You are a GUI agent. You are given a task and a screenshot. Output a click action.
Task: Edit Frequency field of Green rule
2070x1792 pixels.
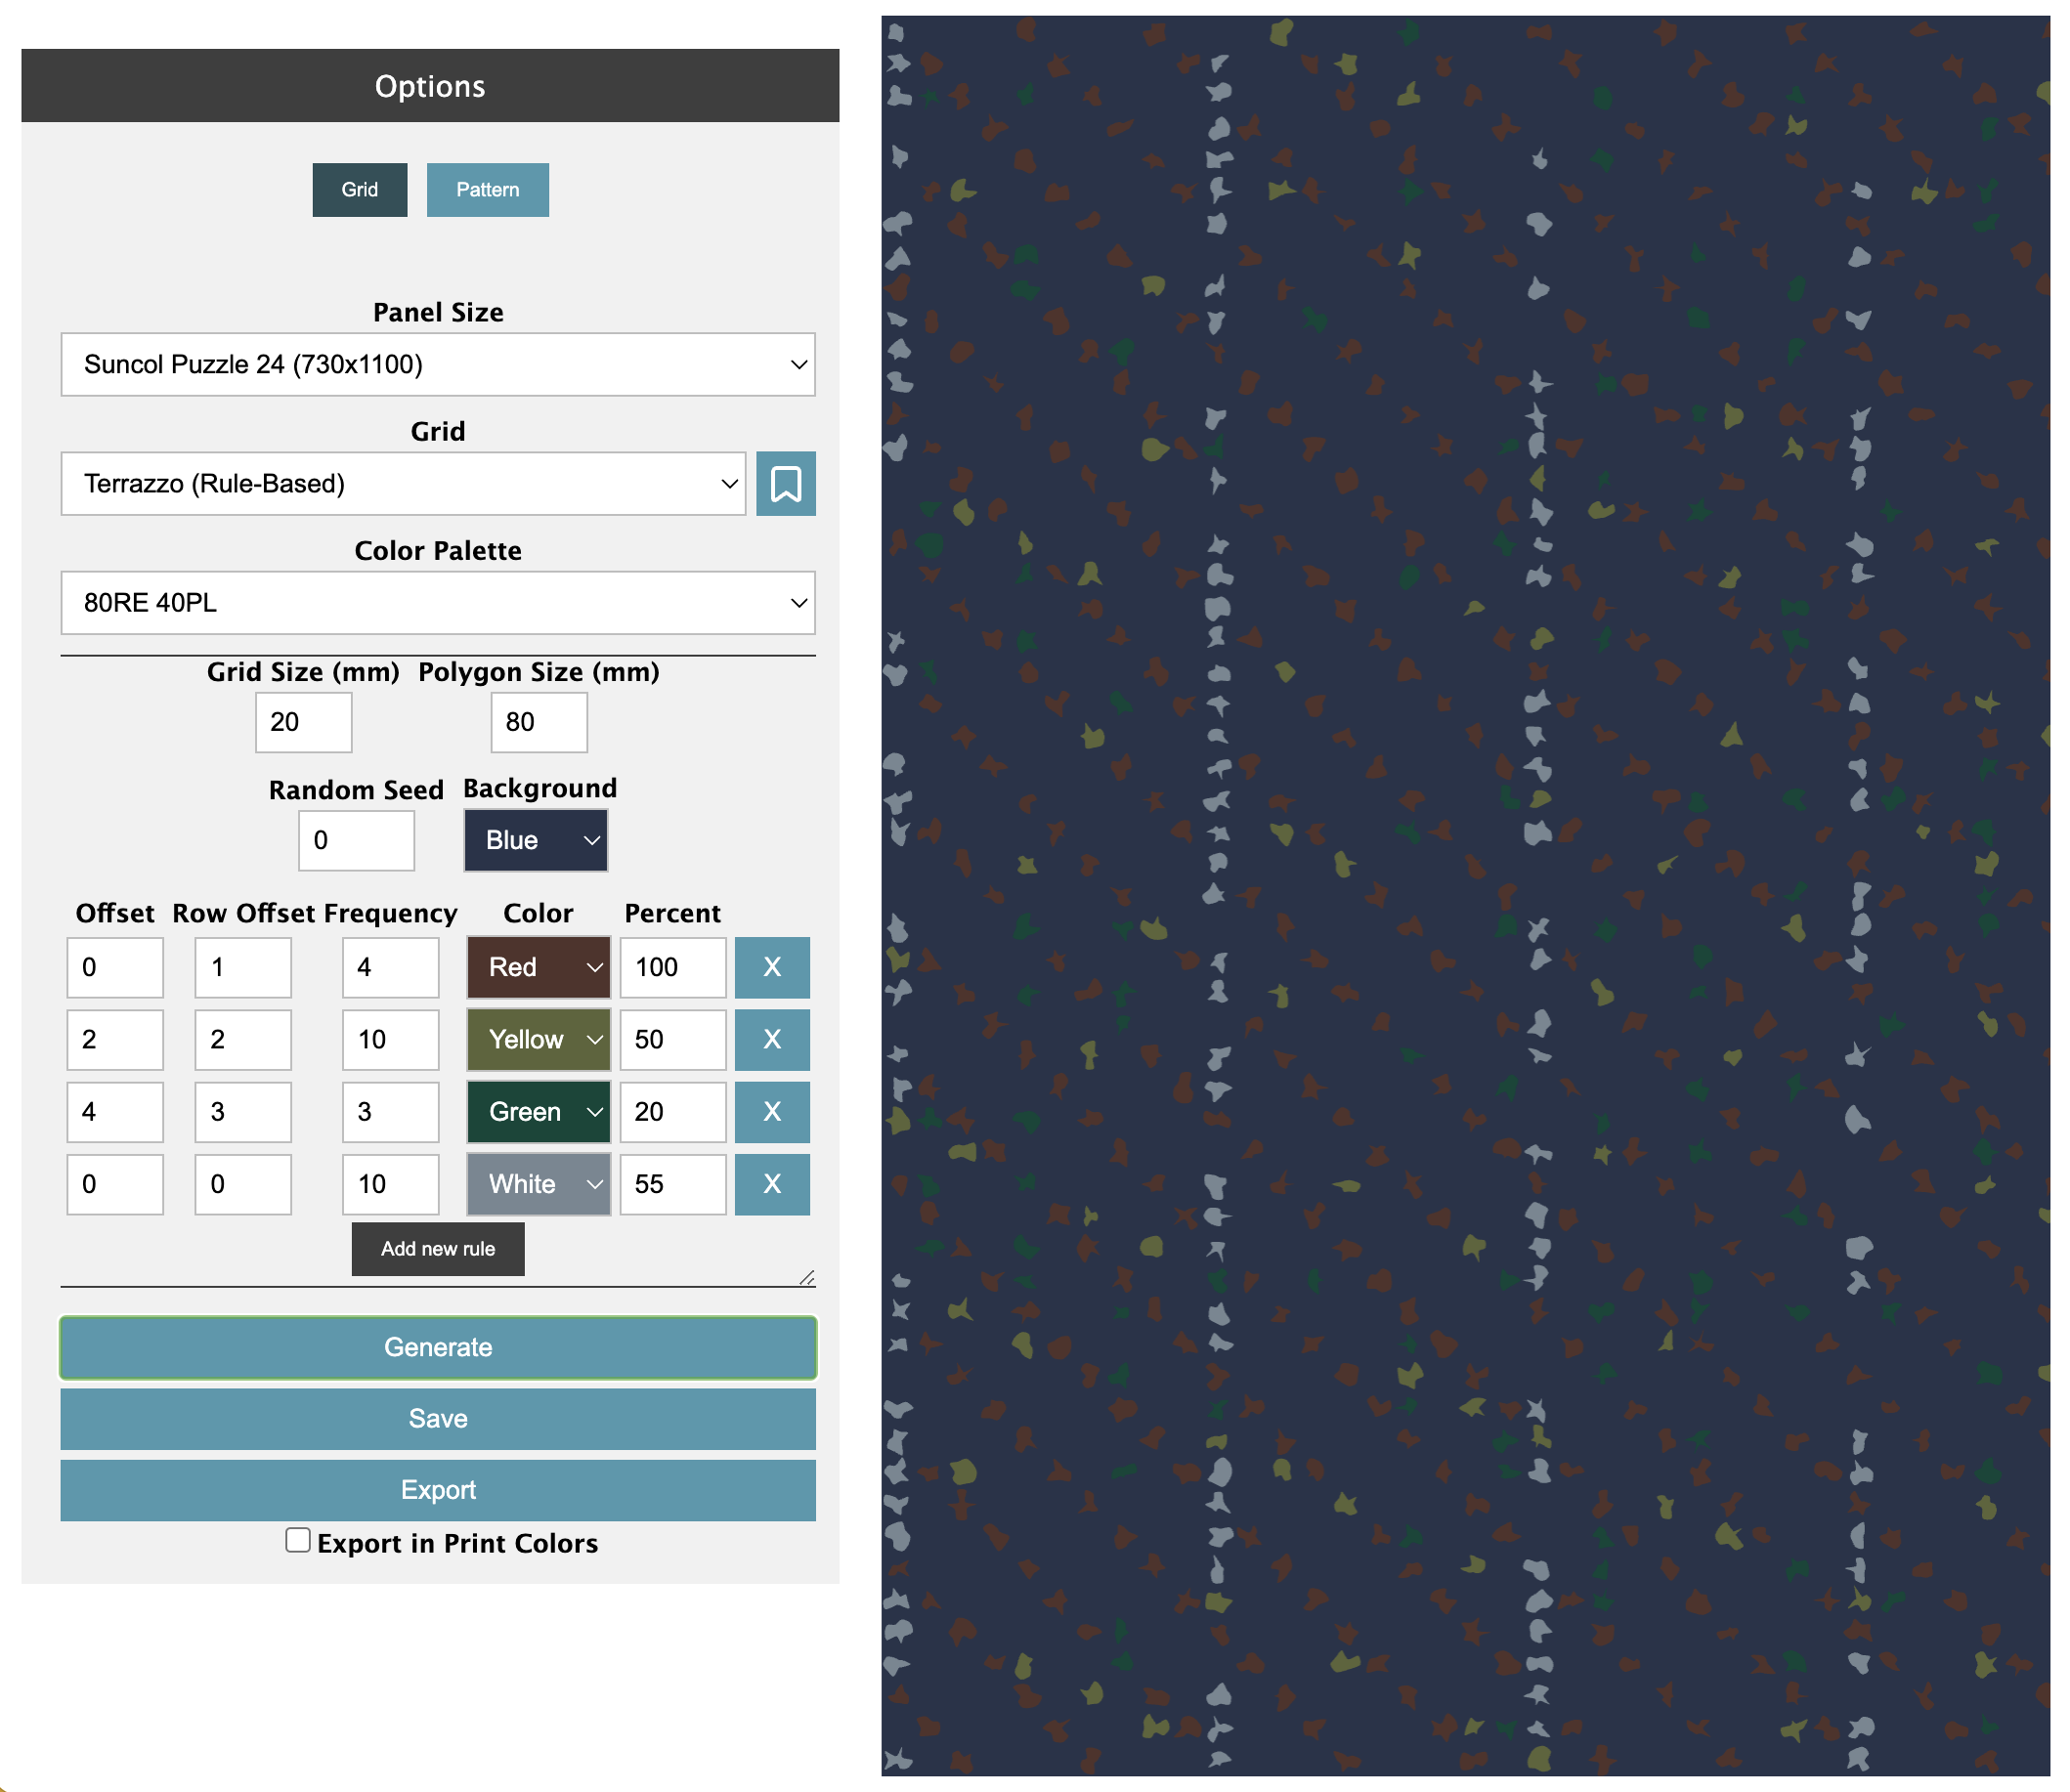tap(391, 1111)
